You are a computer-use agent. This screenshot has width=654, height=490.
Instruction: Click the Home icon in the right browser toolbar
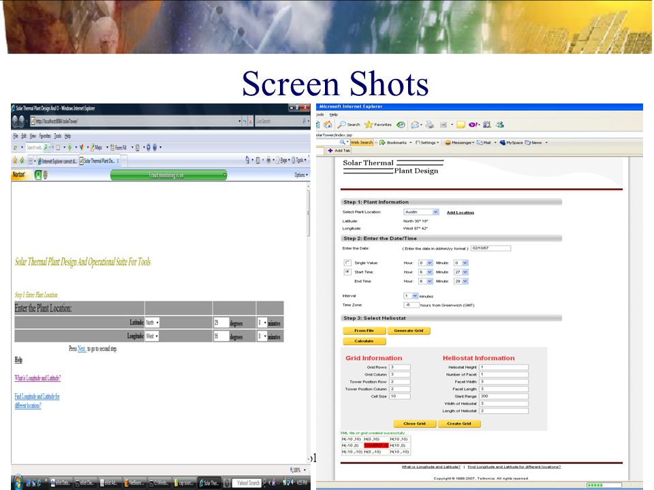pos(328,125)
